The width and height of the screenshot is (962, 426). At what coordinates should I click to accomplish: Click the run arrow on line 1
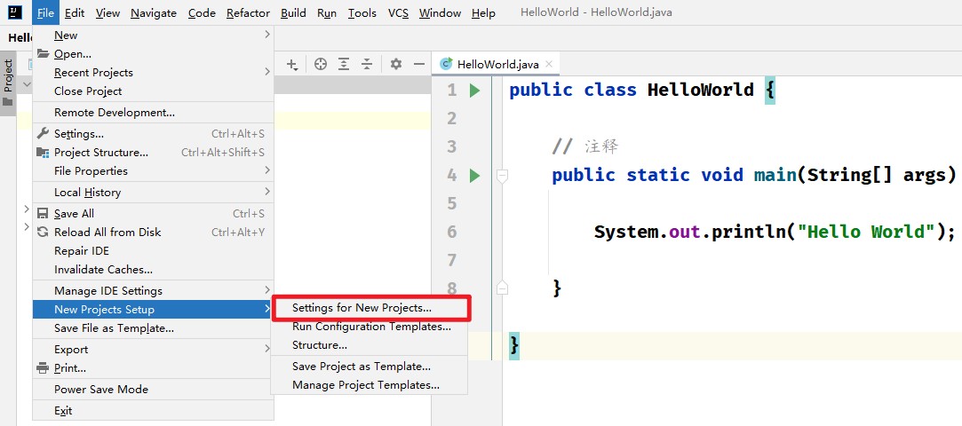tap(474, 91)
